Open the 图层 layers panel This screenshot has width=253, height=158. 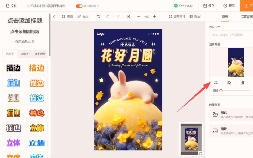pyautogui.click(x=195, y=16)
